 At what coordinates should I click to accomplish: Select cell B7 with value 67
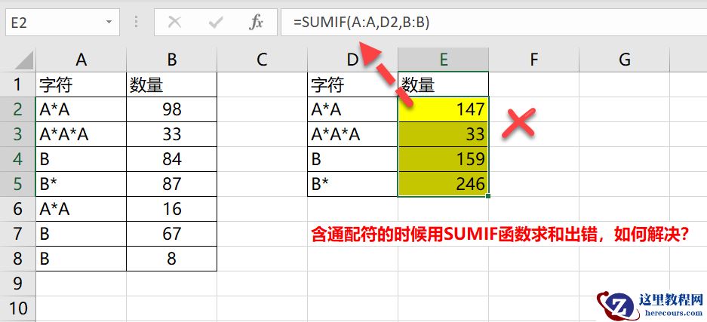[172, 233]
